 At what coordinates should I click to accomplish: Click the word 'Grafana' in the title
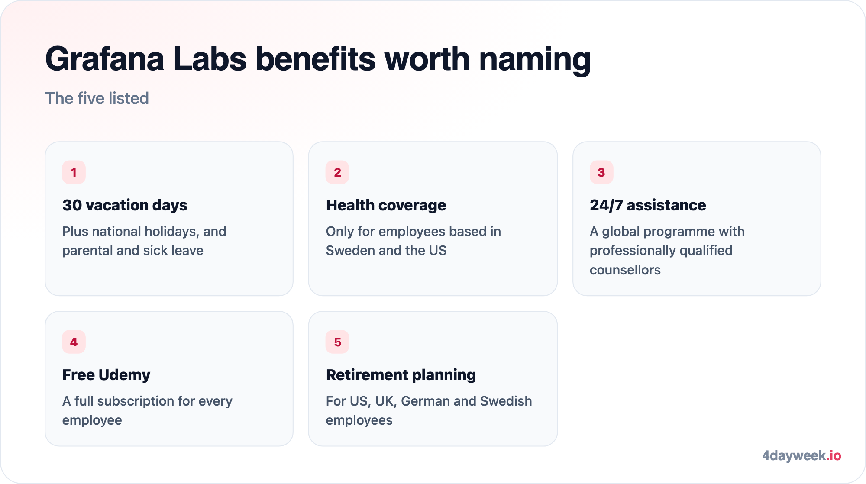[105, 59]
